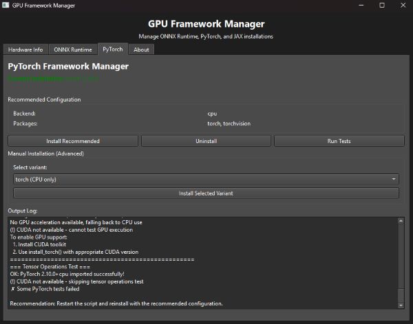Run Tests for PyTorch
Screen dimensions: 413x324
(x=339, y=141)
